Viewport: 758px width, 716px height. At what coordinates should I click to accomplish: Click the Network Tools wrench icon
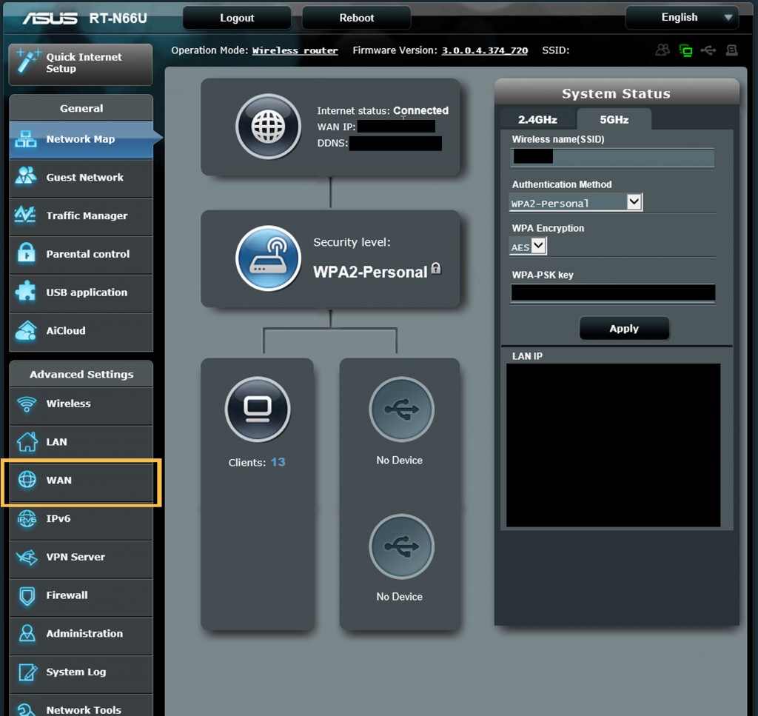coord(27,709)
